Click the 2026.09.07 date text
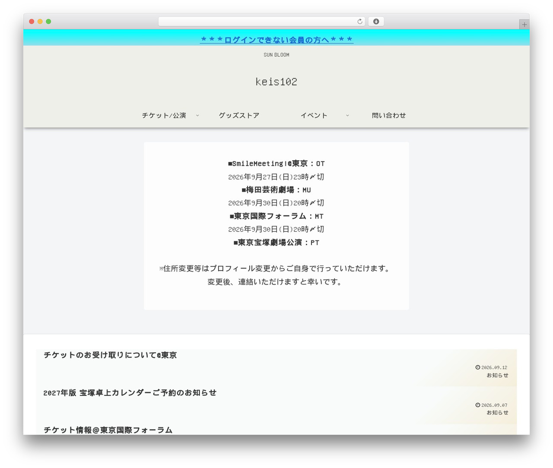Image resolution: width=553 pixels, height=468 pixels. tap(494, 405)
